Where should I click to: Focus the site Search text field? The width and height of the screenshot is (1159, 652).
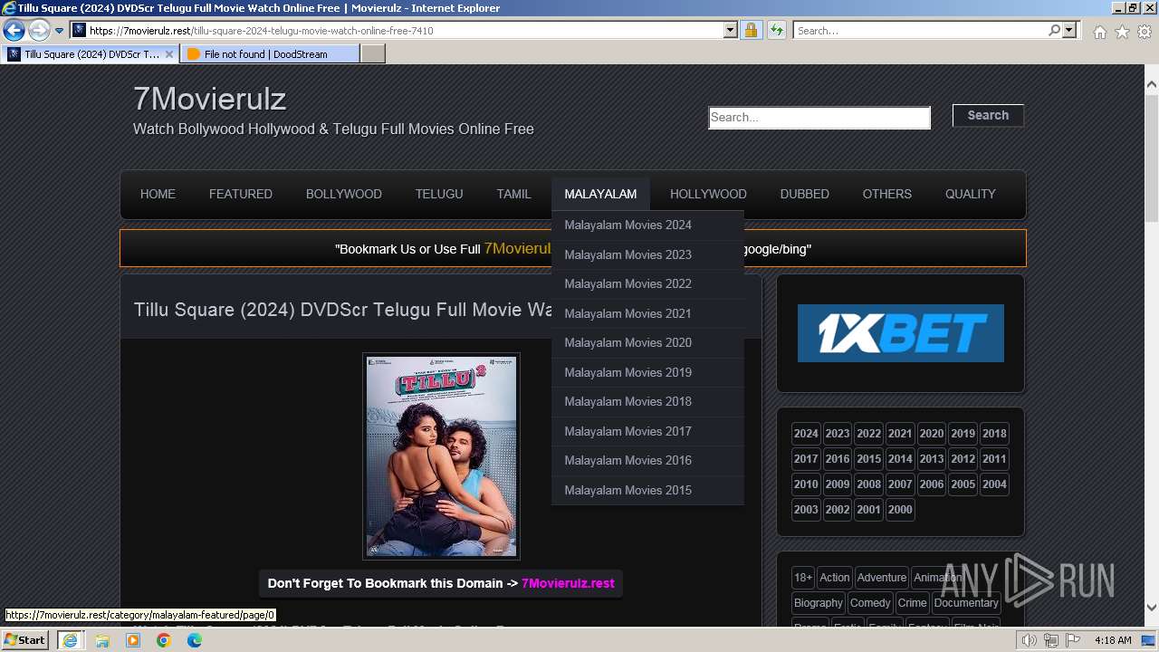click(819, 118)
